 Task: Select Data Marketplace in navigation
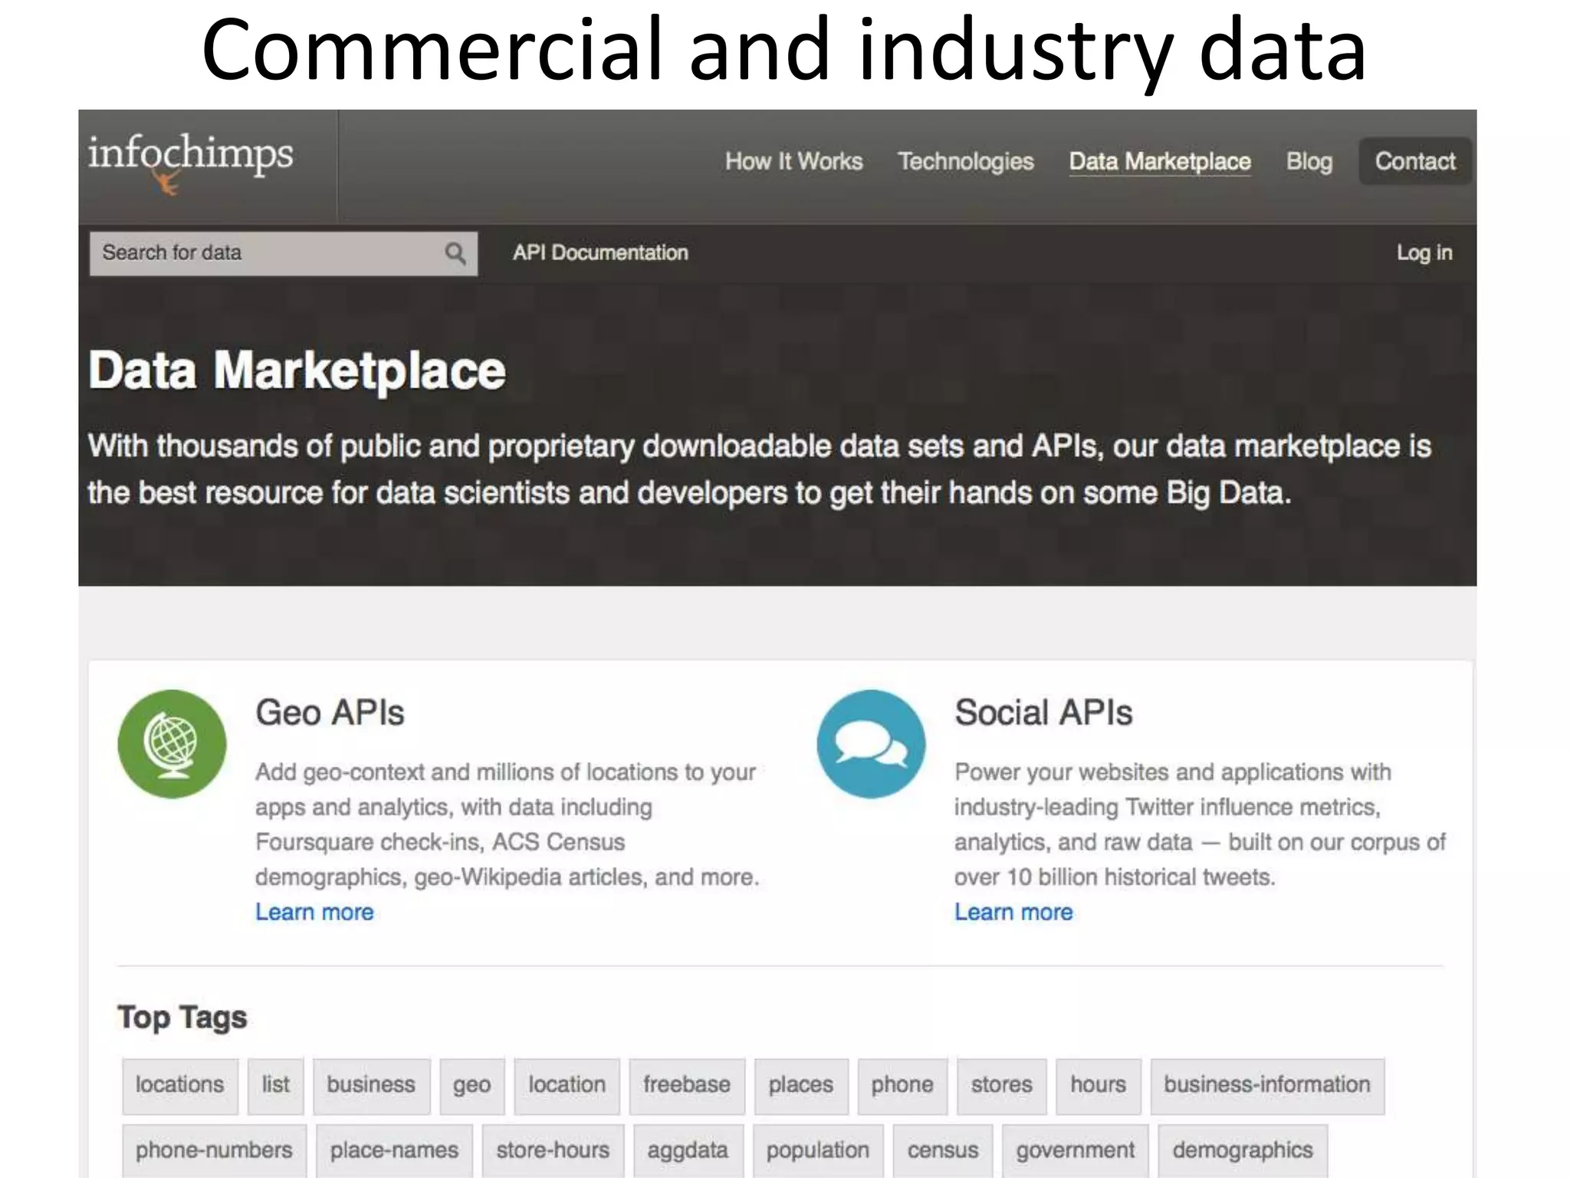tap(1160, 162)
